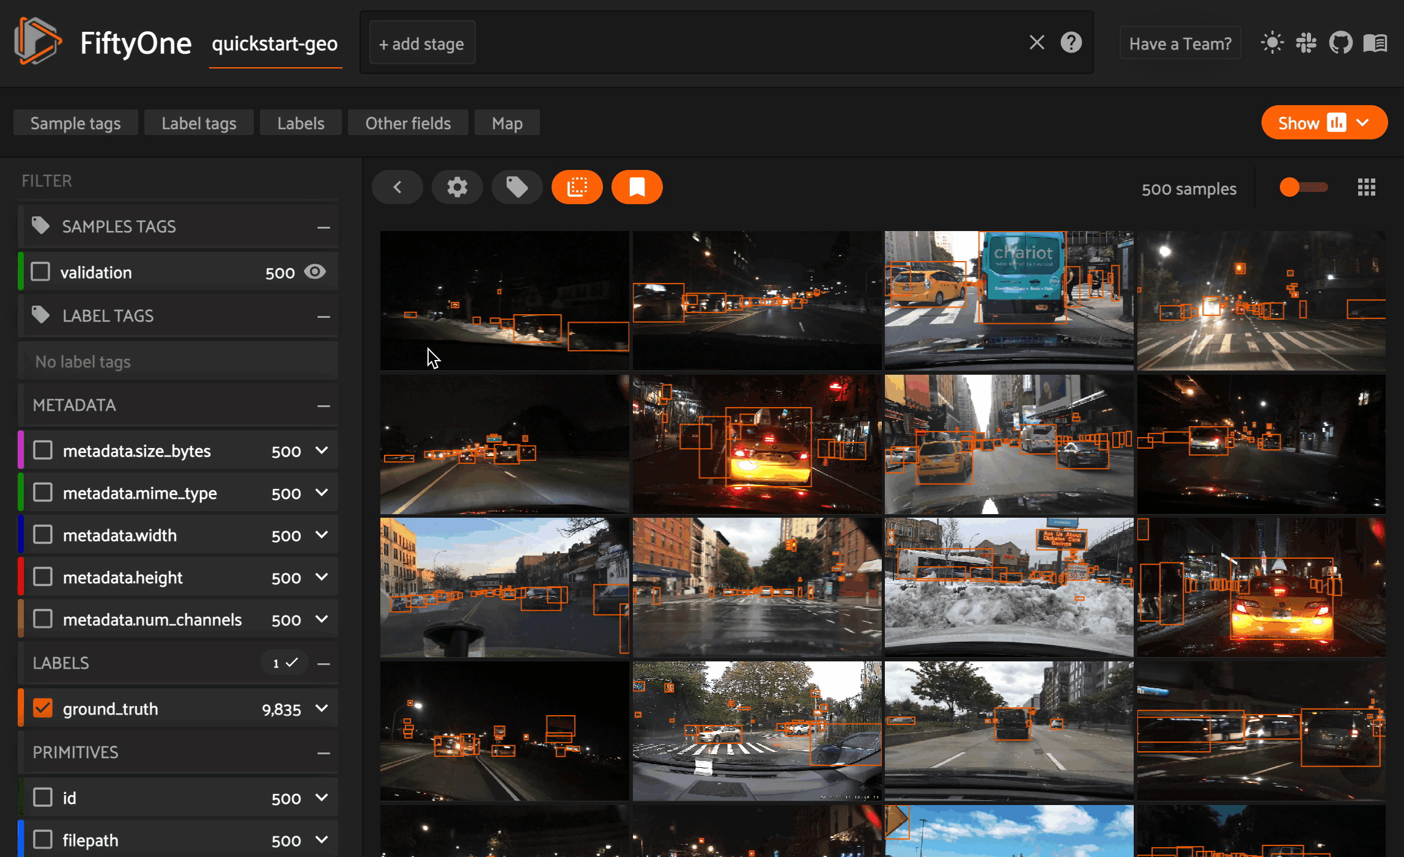The width and height of the screenshot is (1404, 857).
Task: Click the orange bookmark icon button
Action: point(637,187)
